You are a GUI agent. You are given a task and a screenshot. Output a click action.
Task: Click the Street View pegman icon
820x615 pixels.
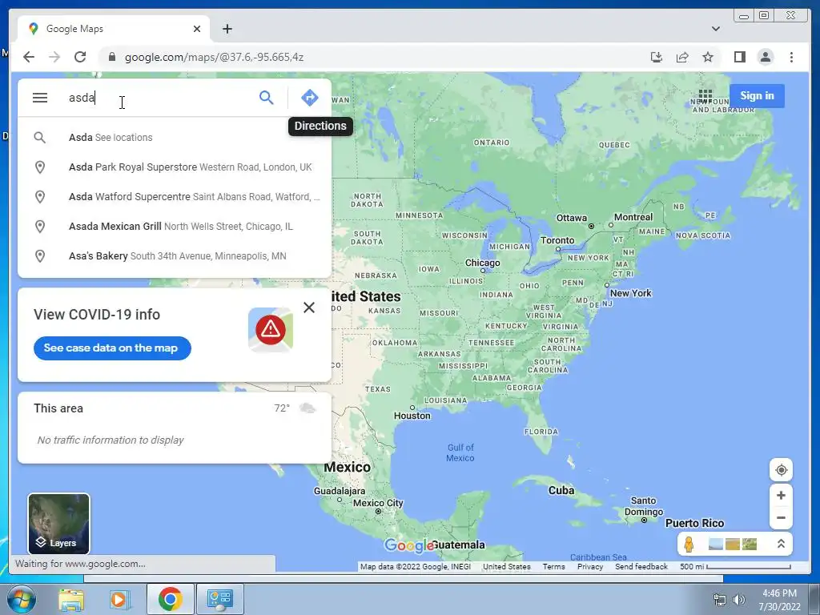click(x=689, y=545)
